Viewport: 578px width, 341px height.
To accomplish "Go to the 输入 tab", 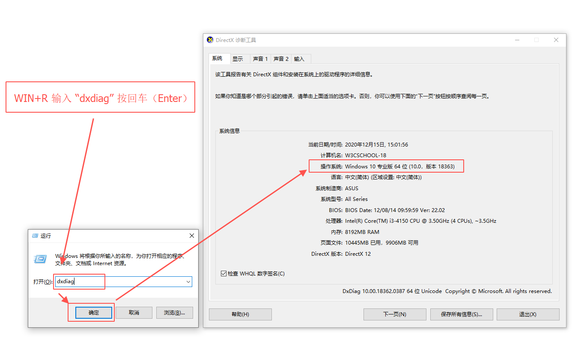I will (x=299, y=59).
